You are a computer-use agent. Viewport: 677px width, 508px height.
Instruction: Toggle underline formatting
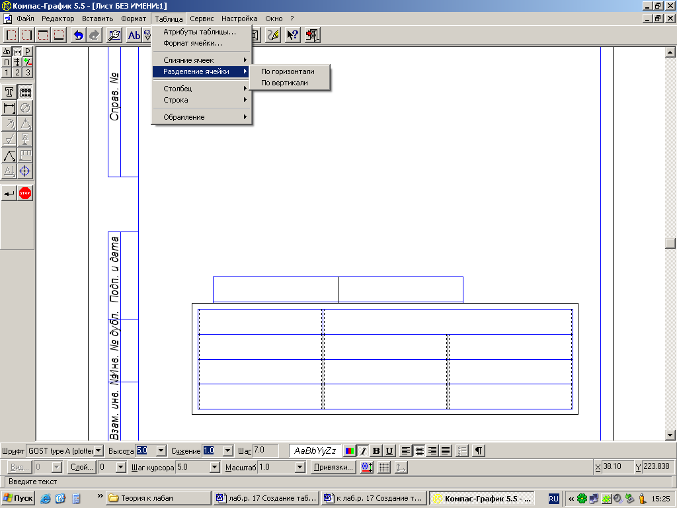(389, 451)
